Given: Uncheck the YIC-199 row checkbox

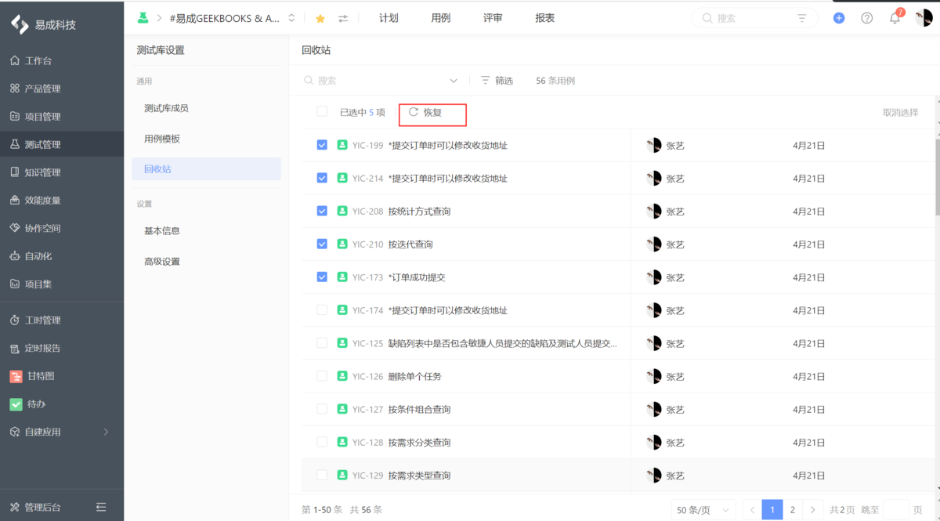Looking at the screenshot, I should 322,145.
